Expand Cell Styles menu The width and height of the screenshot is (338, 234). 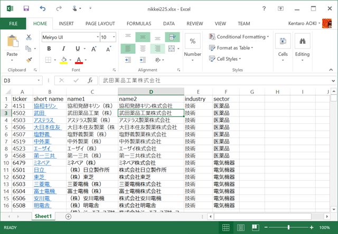(x=225, y=58)
